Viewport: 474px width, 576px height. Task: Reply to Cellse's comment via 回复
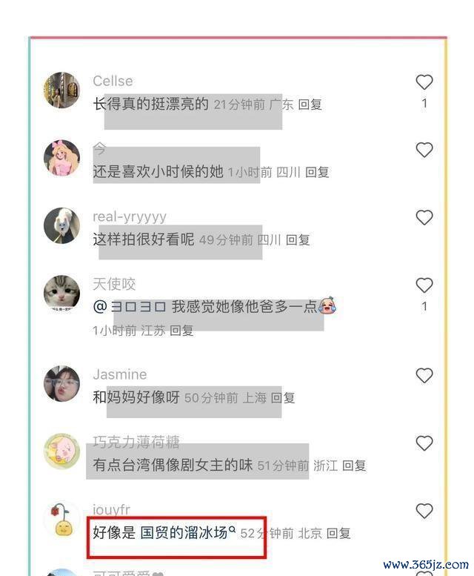click(310, 105)
